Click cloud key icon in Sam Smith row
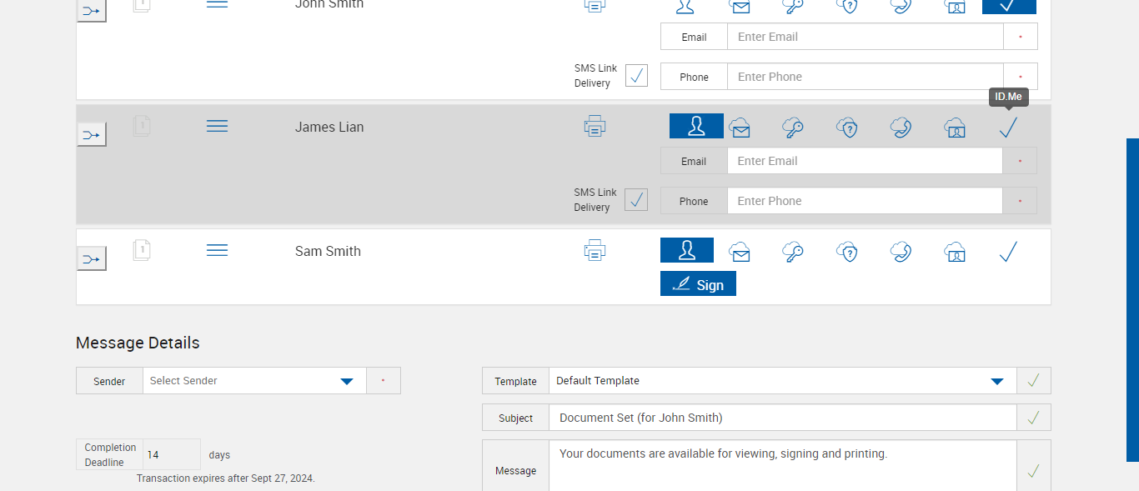This screenshot has width=1139, height=491. tap(793, 252)
